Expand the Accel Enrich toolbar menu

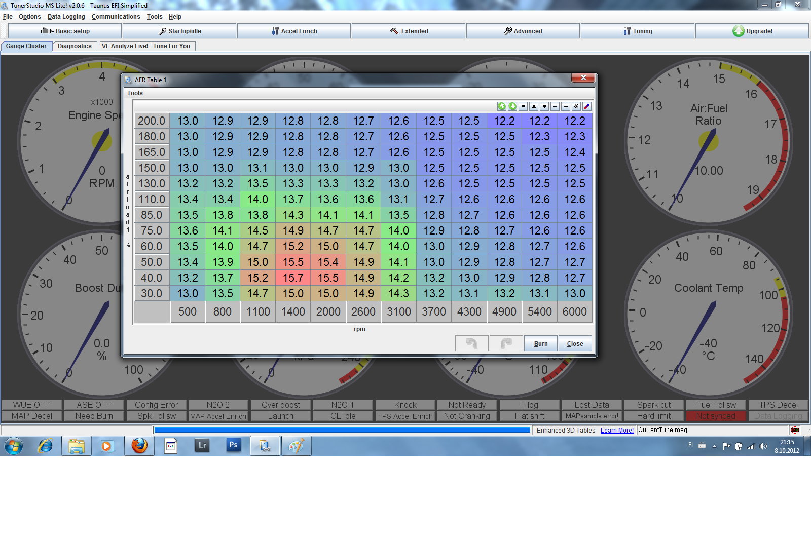(x=294, y=31)
